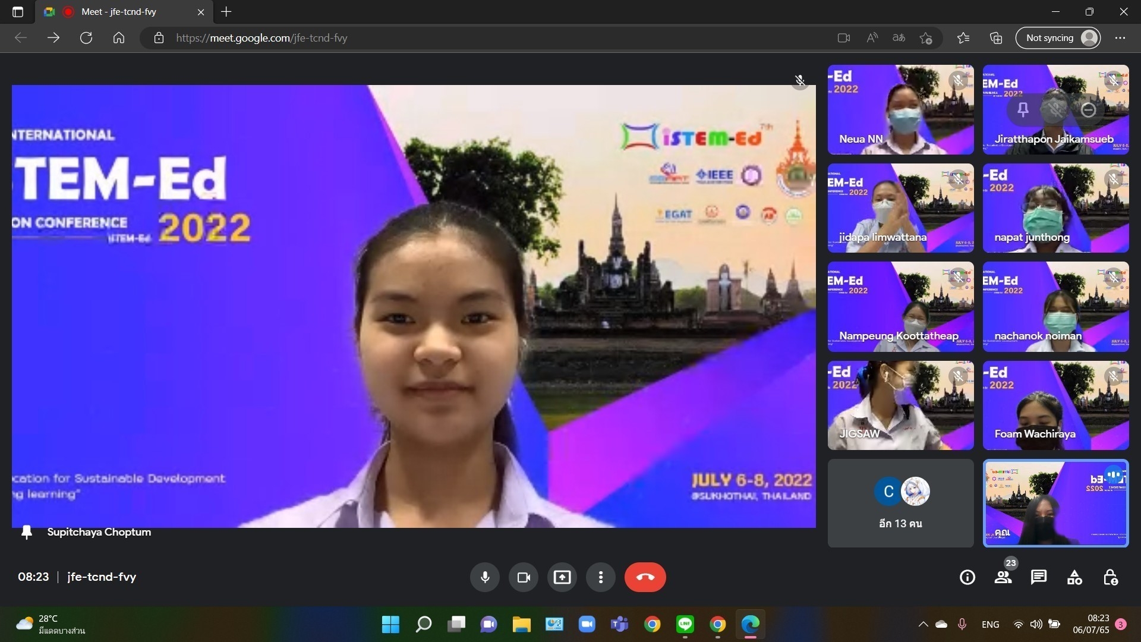
Task: Go back in the browser
Action: (x=21, y=38)
